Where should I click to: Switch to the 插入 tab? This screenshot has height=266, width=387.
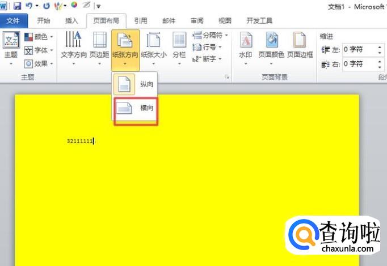tap(71, 21)
